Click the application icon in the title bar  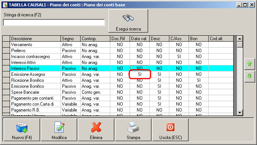(5, 4)
